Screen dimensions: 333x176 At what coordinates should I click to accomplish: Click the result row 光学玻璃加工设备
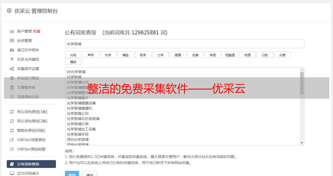(81, 129)
